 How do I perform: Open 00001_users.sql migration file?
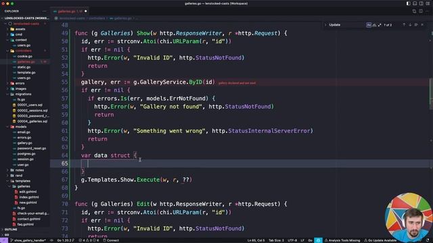tap(25, 105)
